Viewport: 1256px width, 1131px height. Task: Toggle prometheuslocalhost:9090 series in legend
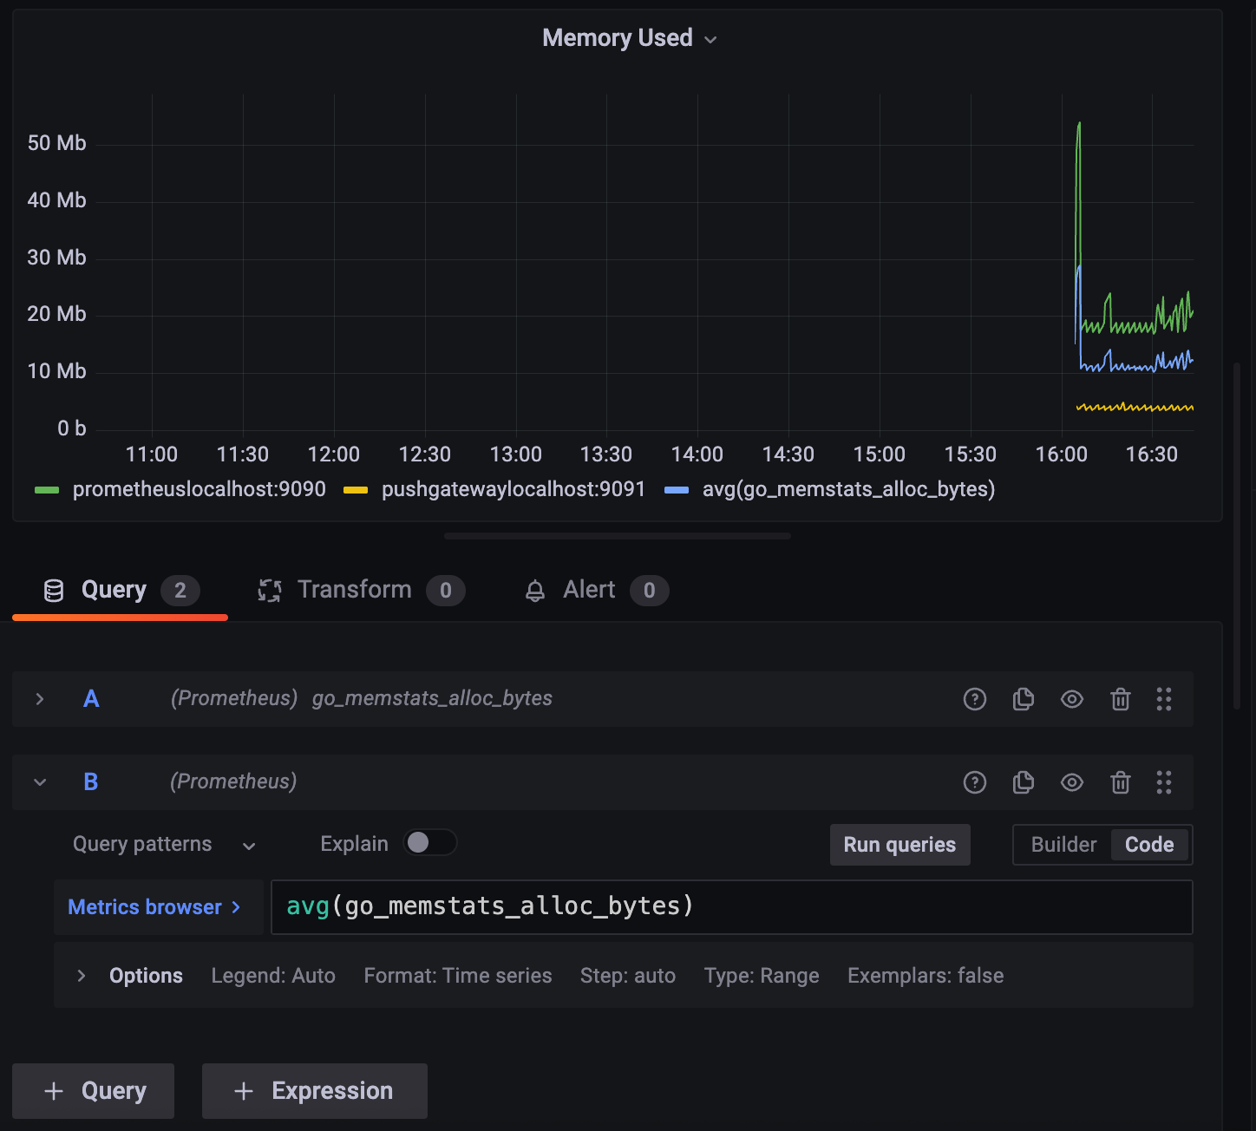(x=200, y=489)
